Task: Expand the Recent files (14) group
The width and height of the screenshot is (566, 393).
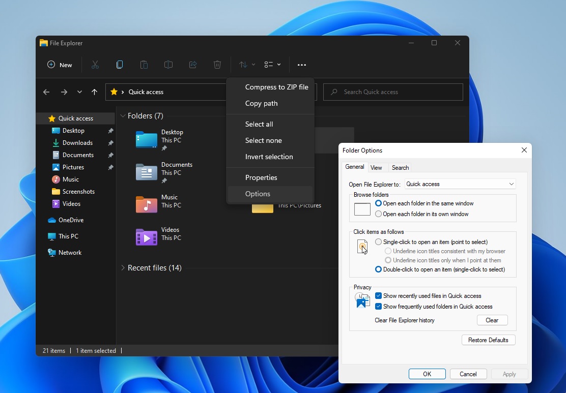Action: [123, 267]
